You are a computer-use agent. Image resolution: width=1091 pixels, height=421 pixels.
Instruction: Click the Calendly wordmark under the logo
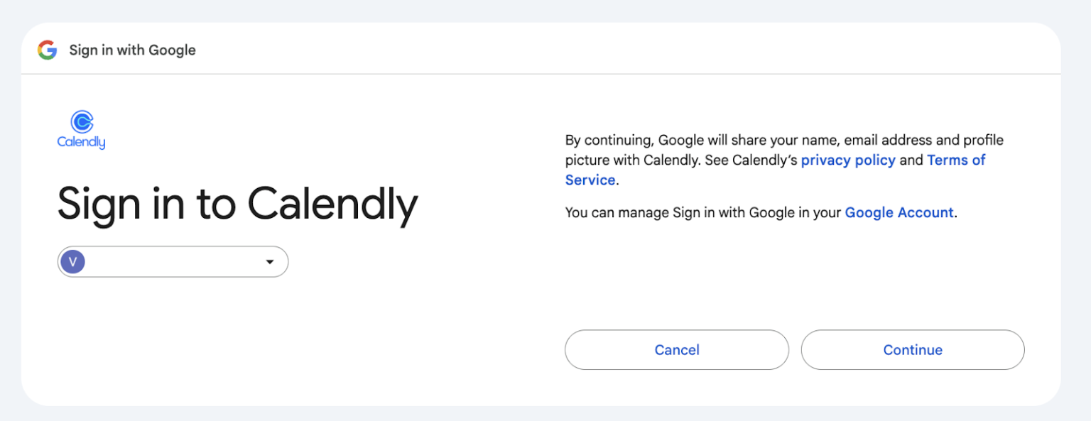[81, 142]
